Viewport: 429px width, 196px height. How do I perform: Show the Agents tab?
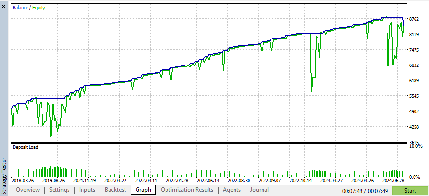click(232, 190)
